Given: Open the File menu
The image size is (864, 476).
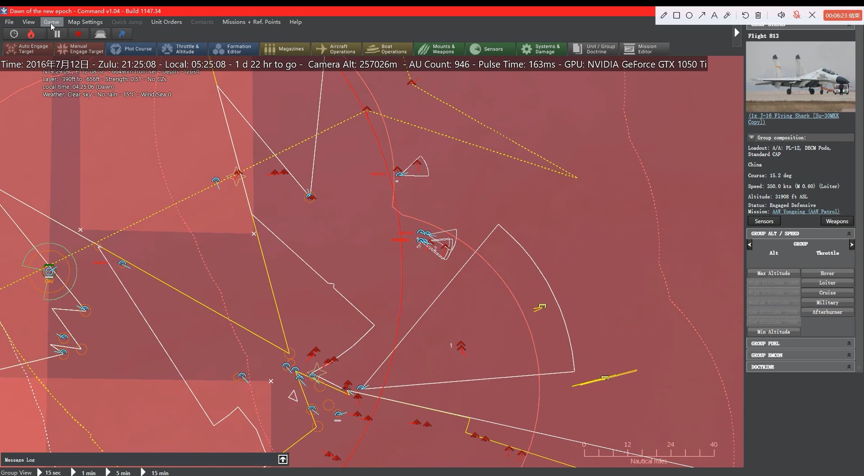Looking at the screenshot, I should (x=9, y=22).
